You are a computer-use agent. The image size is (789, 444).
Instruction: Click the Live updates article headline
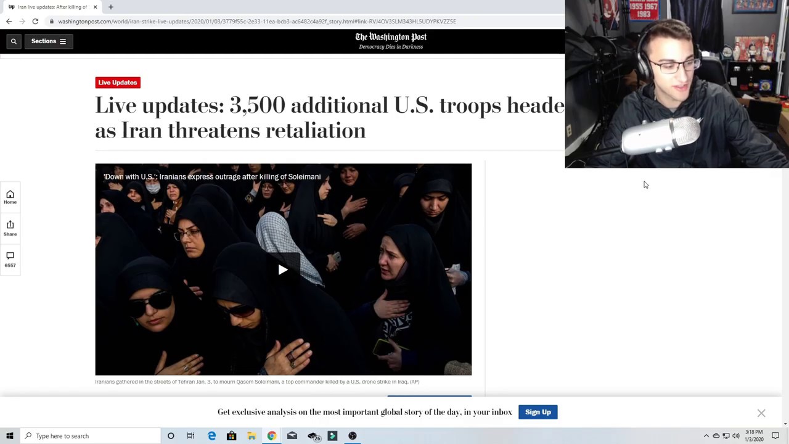[x=330, y=118]
